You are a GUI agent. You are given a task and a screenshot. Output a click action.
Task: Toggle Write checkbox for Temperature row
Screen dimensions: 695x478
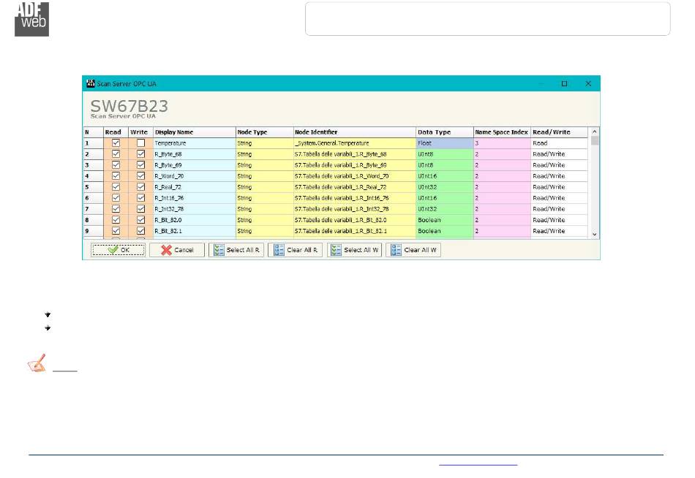point(140,143)
